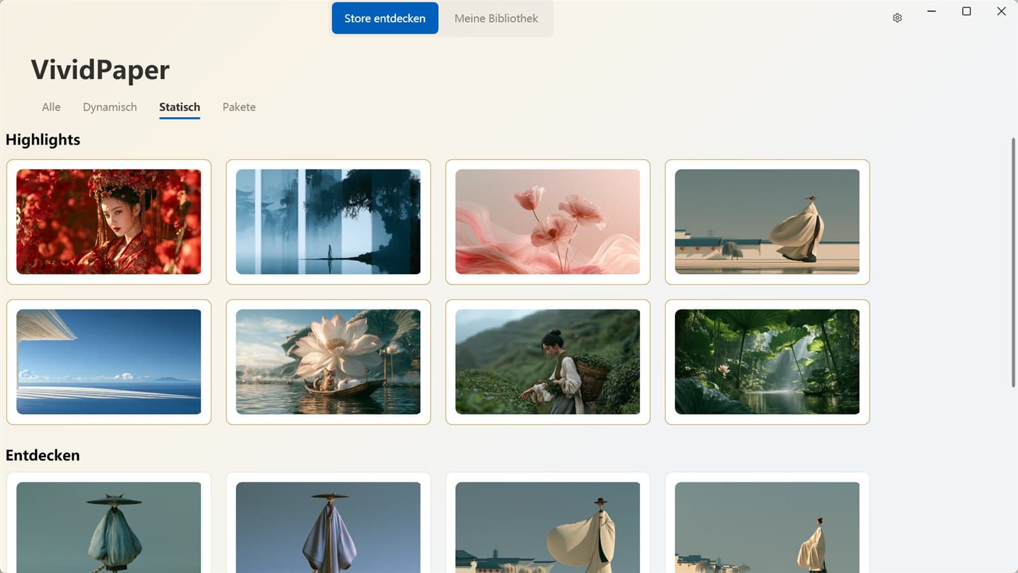Screen dimensions: 1018x573
Task: Choose the tea picker woman wallpaper
Action: coord(548,362)
